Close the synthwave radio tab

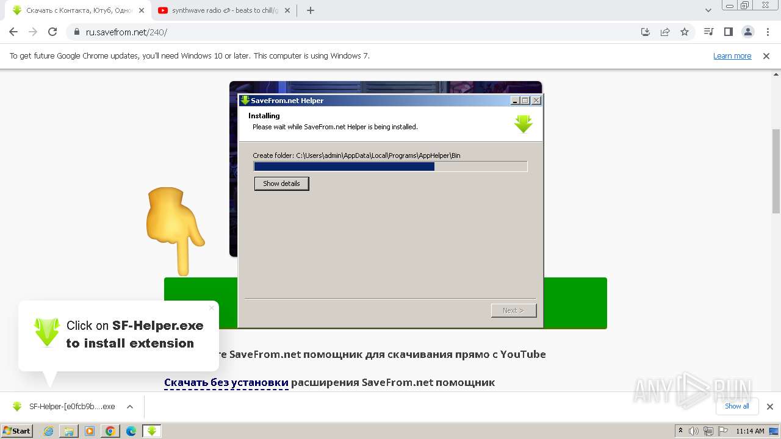click(287, 10)
